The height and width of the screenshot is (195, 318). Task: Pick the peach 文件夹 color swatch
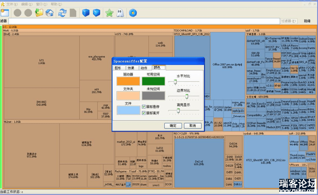click(128, 96)
